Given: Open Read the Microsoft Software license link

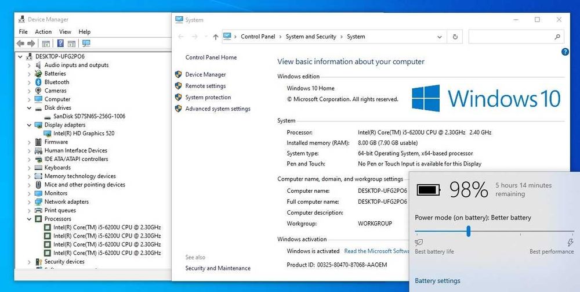Looking at the screenshot, I should point(376,251).
